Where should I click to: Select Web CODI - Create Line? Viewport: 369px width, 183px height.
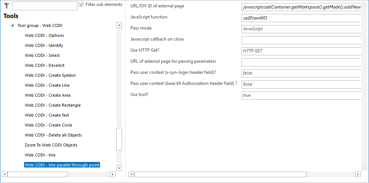47,85
